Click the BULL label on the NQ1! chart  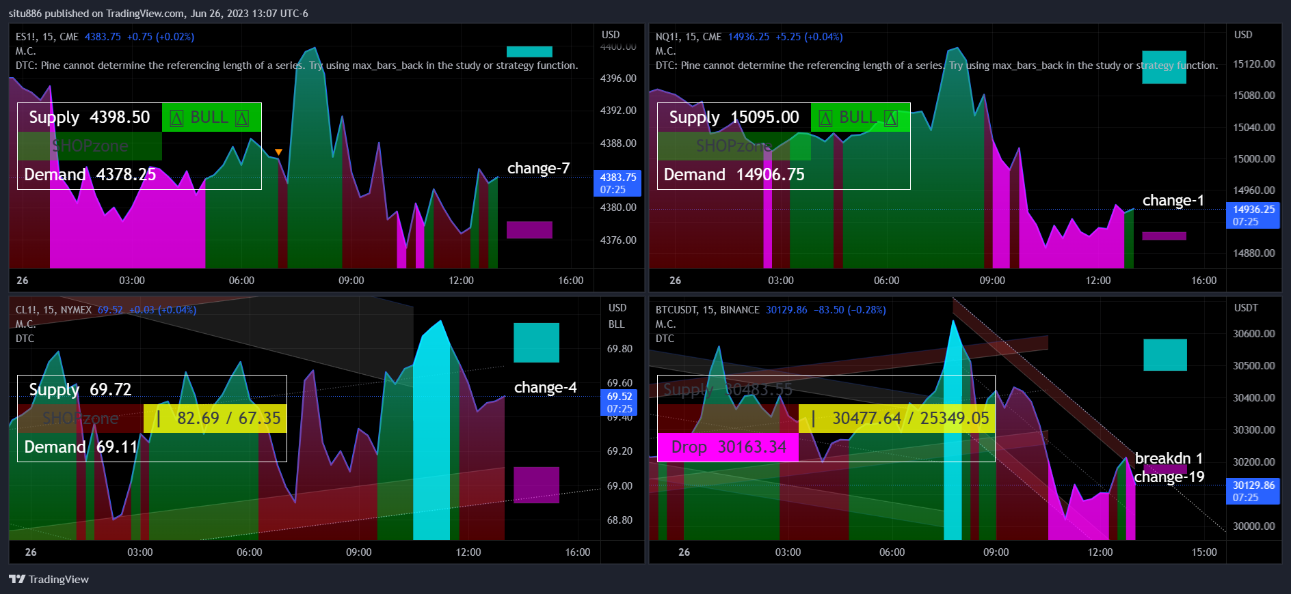click(x=860, y=117)
